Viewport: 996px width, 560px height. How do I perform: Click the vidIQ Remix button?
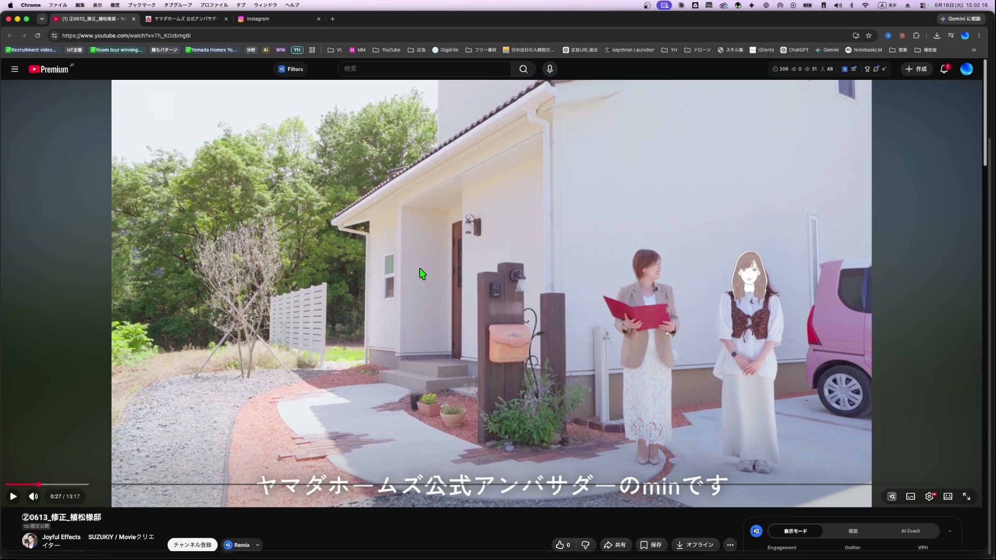click(x=238, y=545)
